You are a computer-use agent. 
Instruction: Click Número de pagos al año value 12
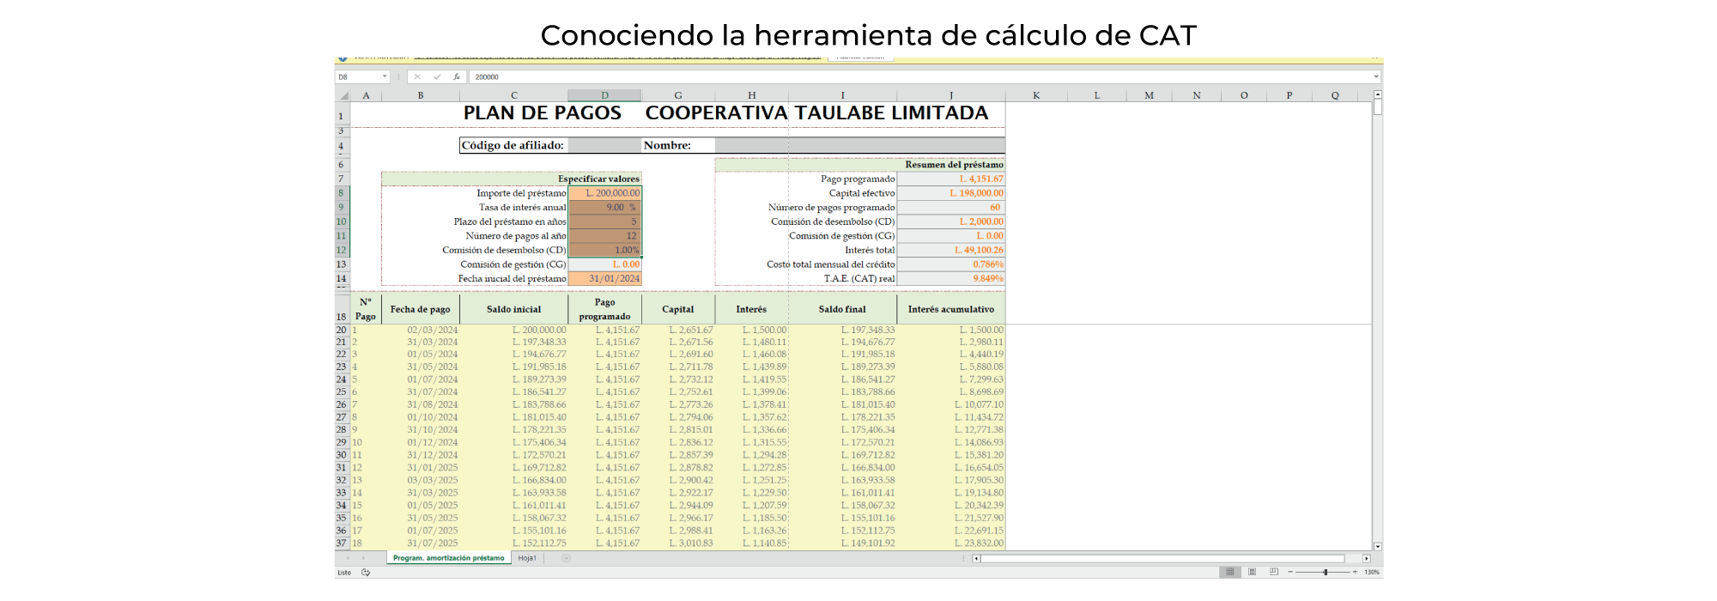(x=604, y=235)
